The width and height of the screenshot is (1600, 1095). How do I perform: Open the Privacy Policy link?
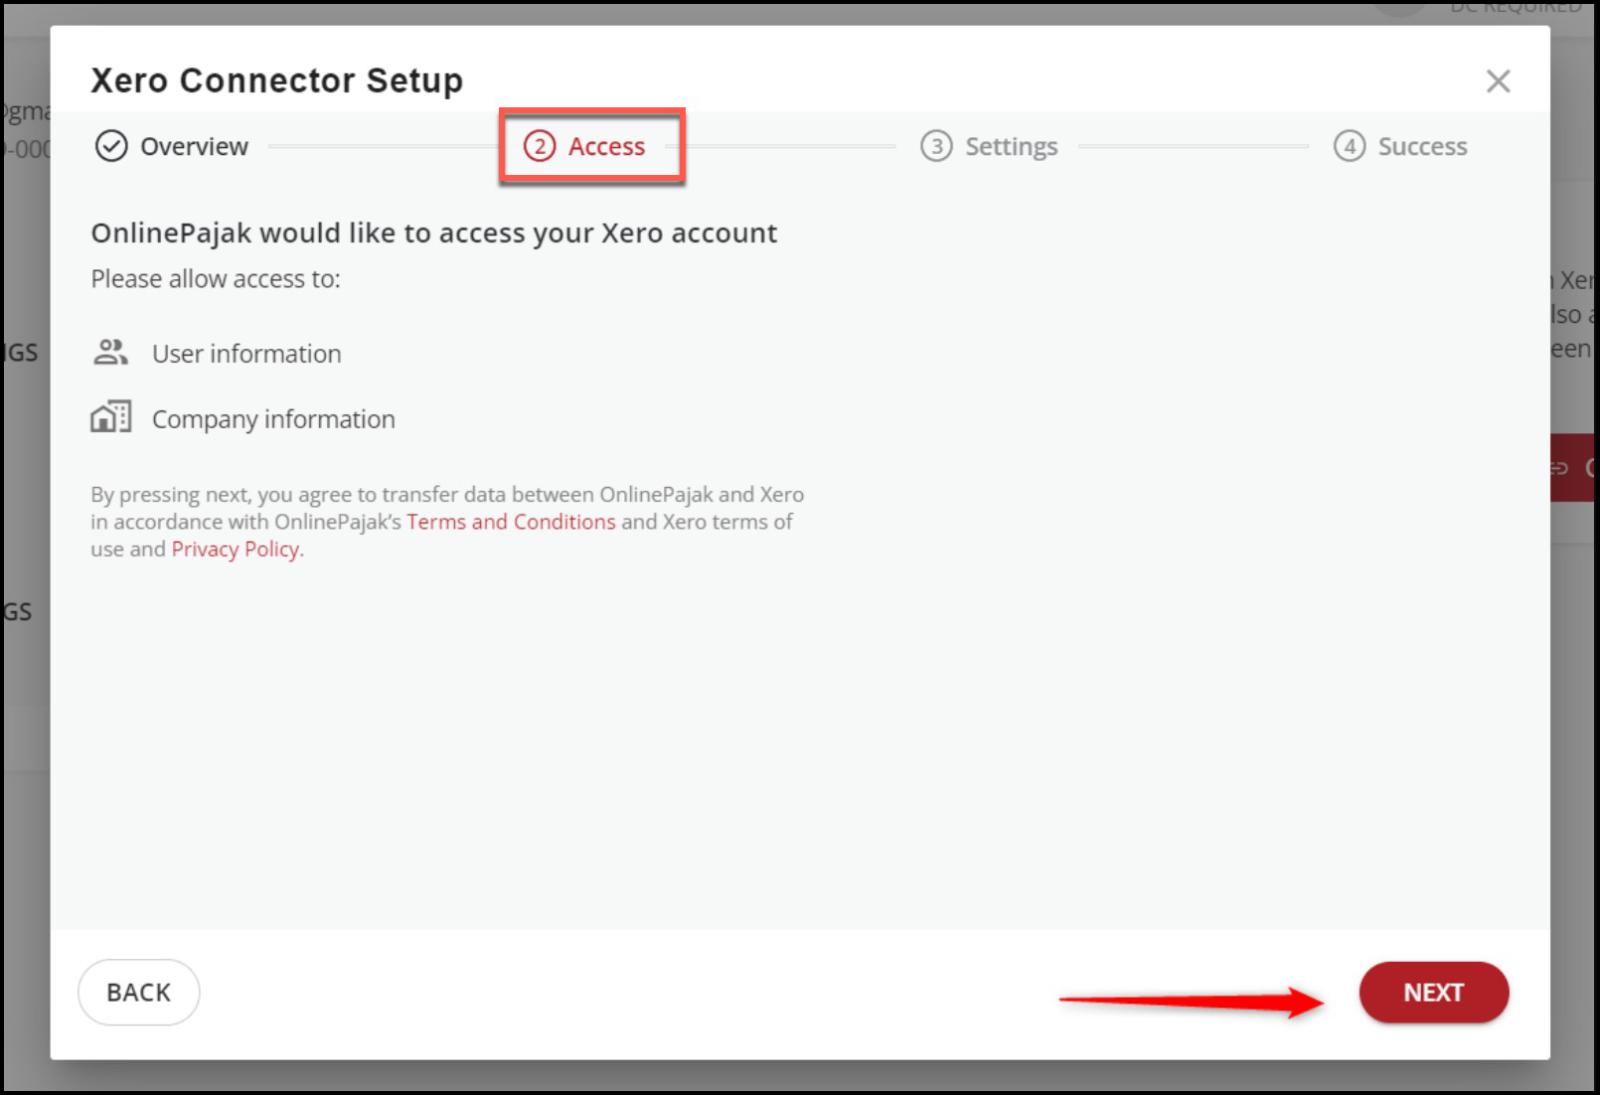tap(236, 549)
